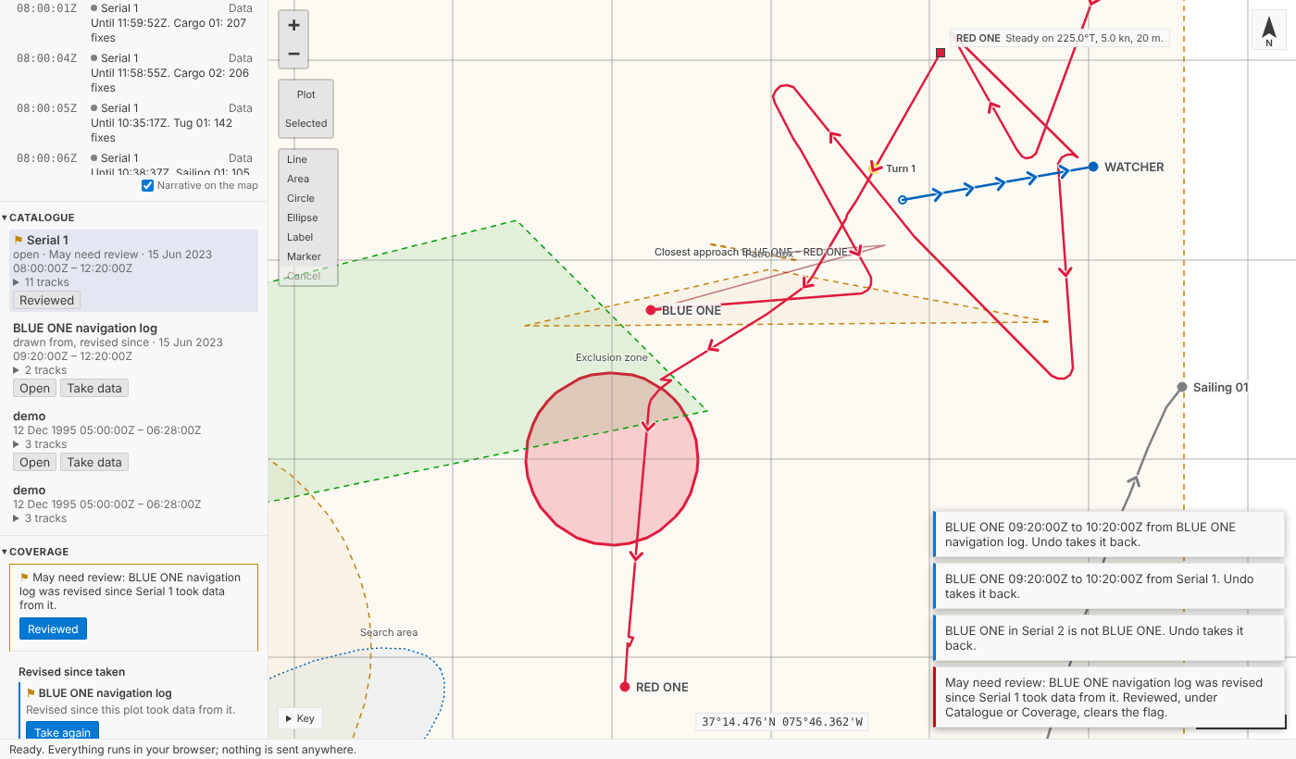Screen dimensions: 1296x759
Task: Choose the Circle drawing tool
Action: pyautogui.click(x=308, y=198)
